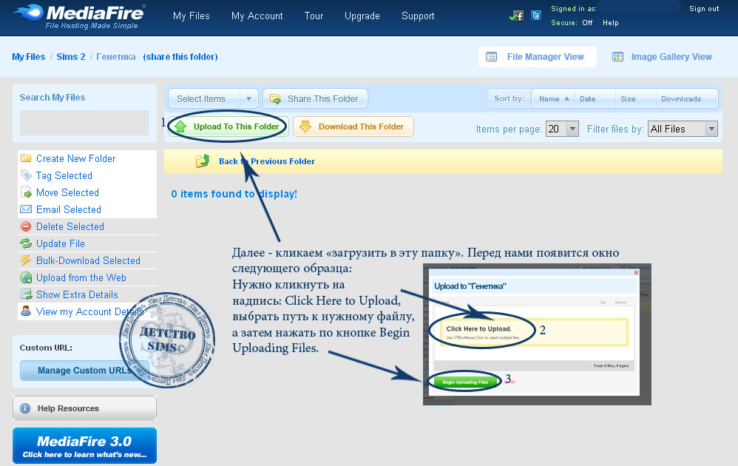
Task: Click the orange download arrow icon
Action: click(x=305, y=126)
